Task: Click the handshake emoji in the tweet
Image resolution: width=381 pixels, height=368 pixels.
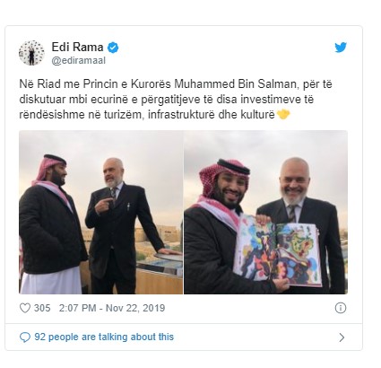Action: click(x=283, y=114)
